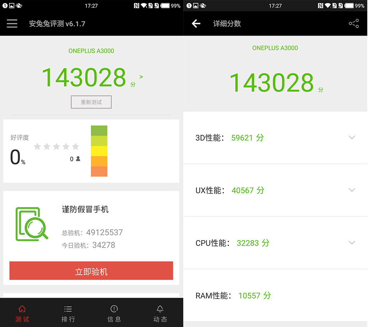
Task: Rate with the first star
Action: 37,147
